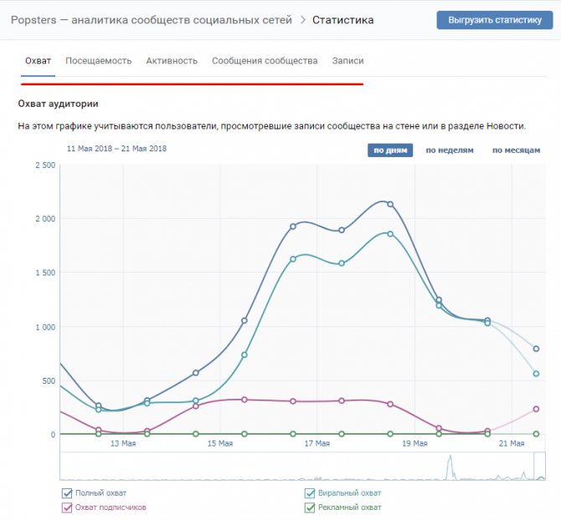Click the Выгрузить статистику button

(495, 20)
